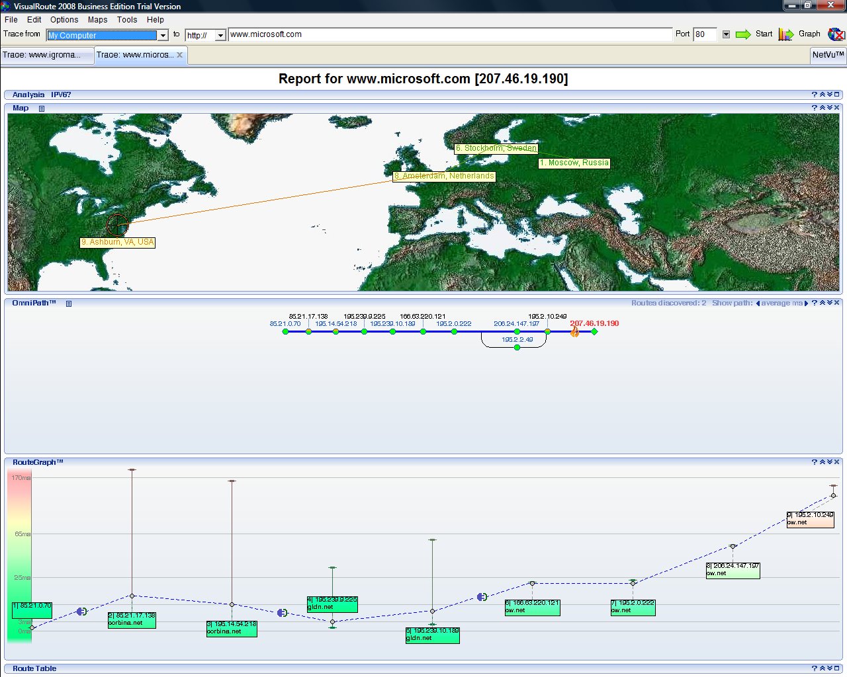Maximize the Analysis panel with square icon
The image size is (847, 677).
tap(836, 95)
